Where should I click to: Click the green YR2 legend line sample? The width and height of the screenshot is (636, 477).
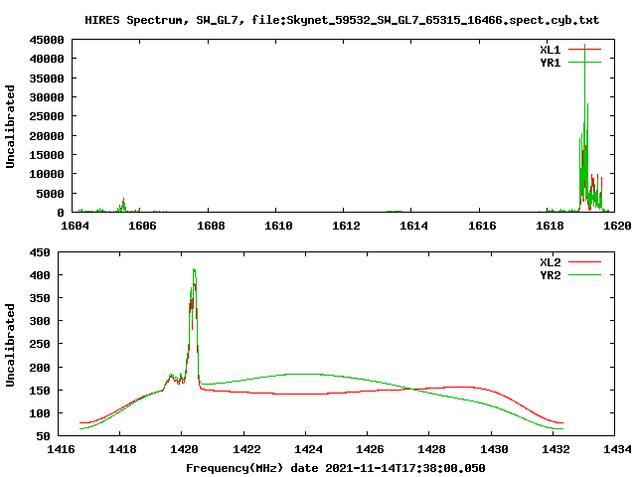[x=584, y=275]
